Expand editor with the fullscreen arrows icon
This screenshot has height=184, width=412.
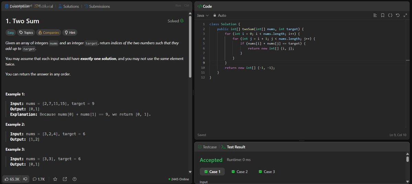coord(405,15)
